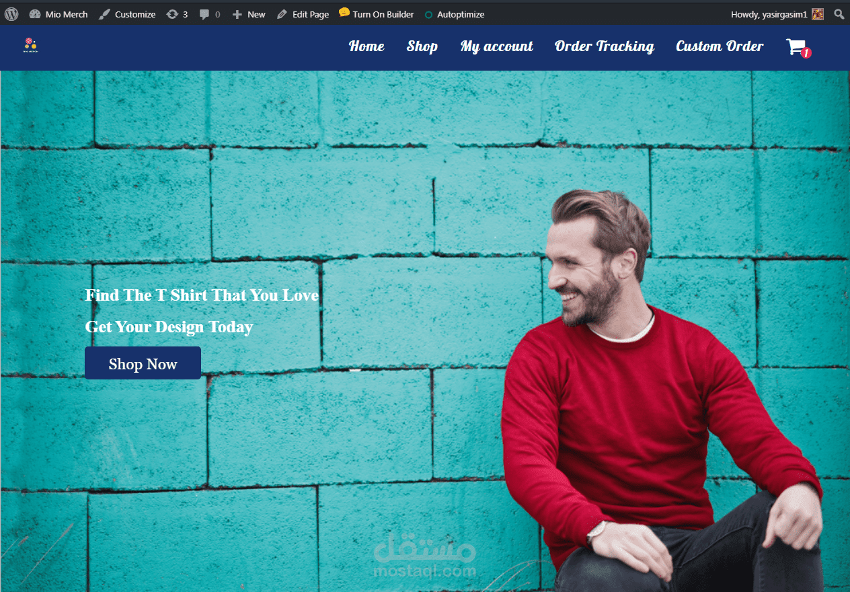Open Customize with the paintbrush icon
The width and height of the screenshot is (850, 592).
coord(104,14)
